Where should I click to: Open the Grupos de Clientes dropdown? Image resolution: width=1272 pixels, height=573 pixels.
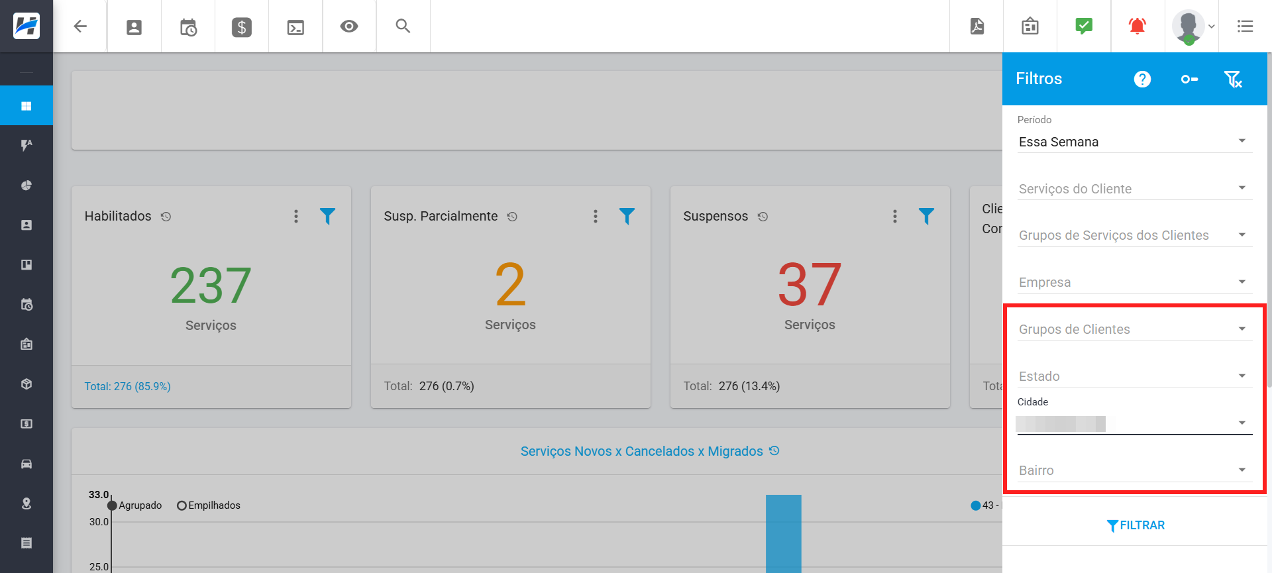[x=1135, y=329]
